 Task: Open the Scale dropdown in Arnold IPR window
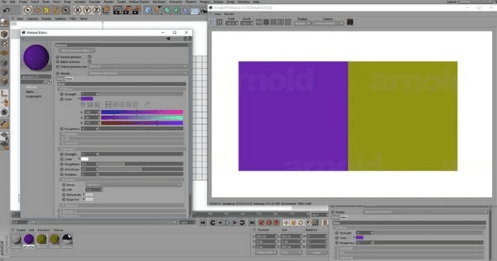point(231,23)
